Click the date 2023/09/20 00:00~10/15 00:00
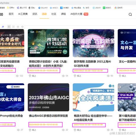 [x=43, y=124]
